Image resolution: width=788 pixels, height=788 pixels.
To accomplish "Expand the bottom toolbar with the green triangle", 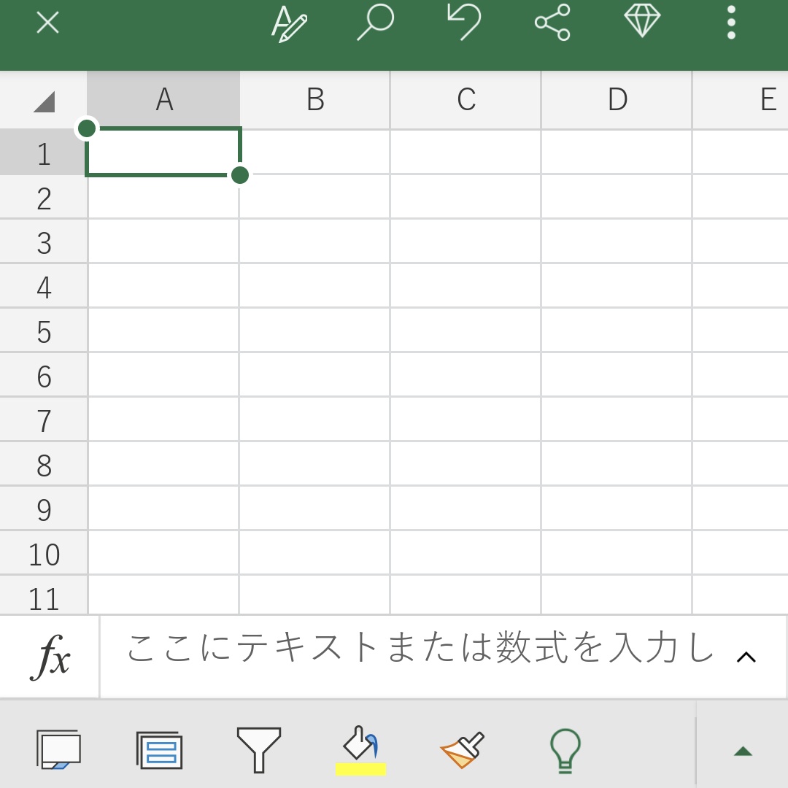I will pos(743,752).
